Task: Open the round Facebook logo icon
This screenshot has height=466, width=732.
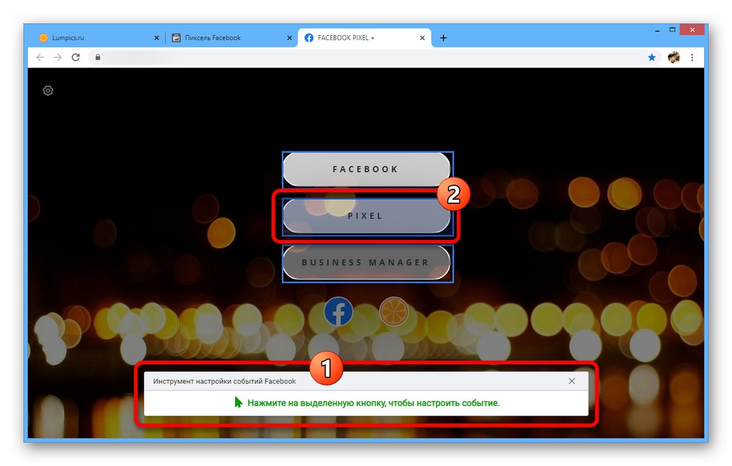Action: click(x=338, y=312)
